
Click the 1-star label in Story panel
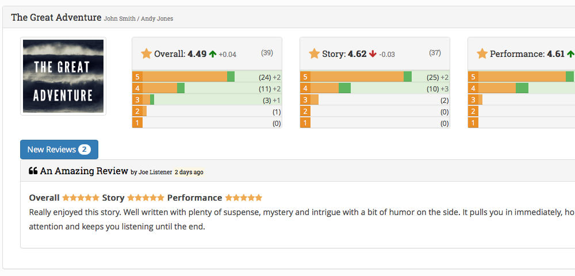pos(305,123)
